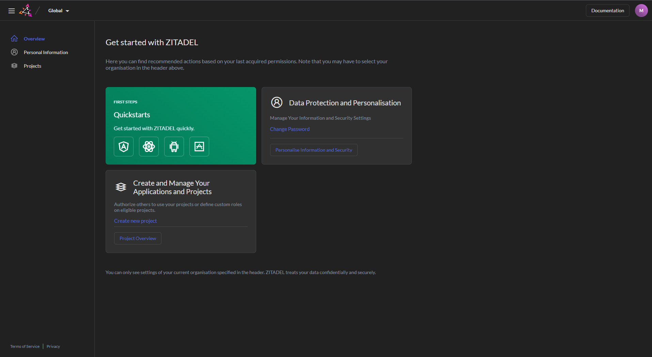Click the Projects stack icon in sidebar
The image size is (652, 357).
point(14,66)
